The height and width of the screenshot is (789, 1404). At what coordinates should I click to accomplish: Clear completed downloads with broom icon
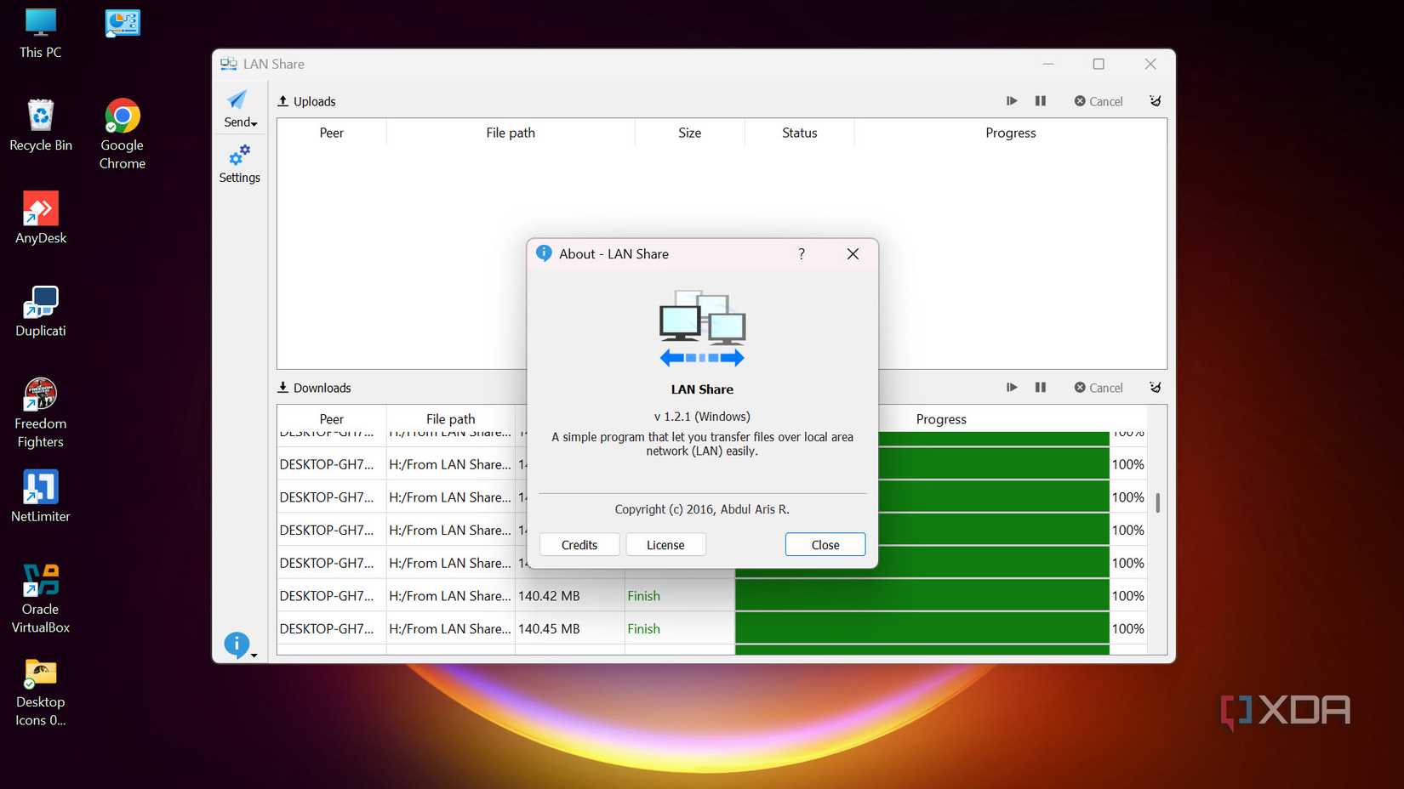[1155, 388]
